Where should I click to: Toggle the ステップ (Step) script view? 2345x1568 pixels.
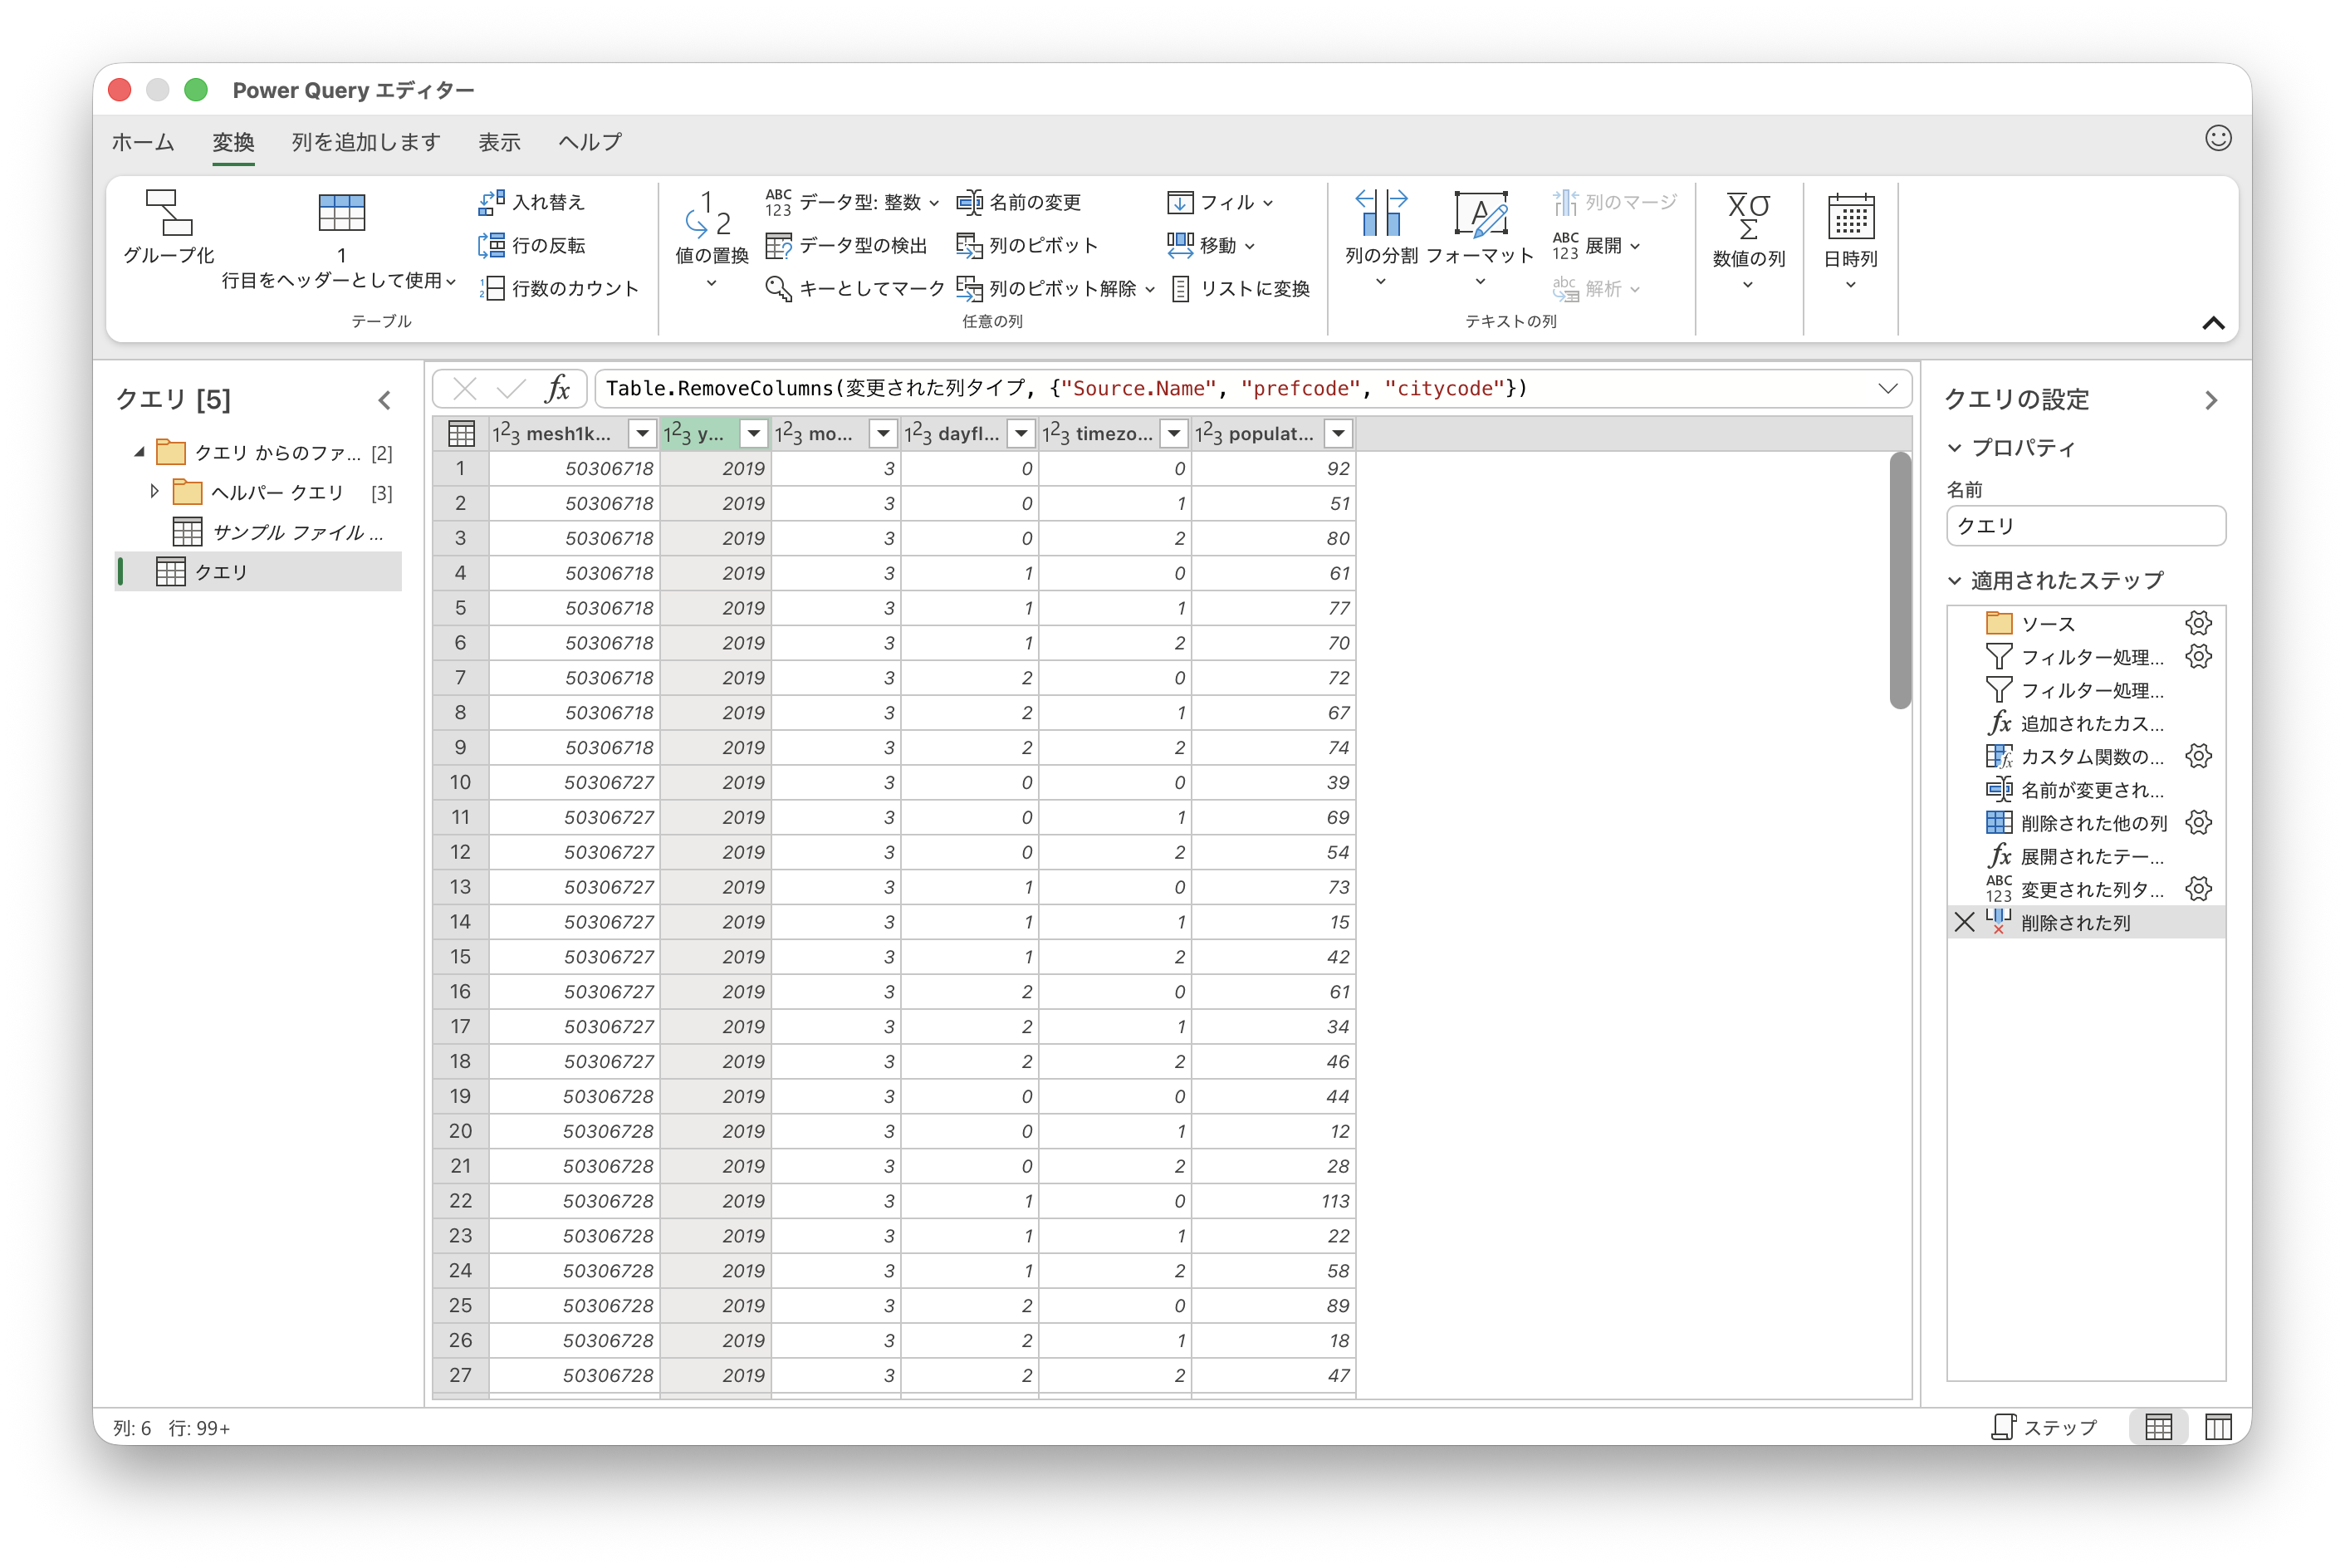coord(2044,1427)
